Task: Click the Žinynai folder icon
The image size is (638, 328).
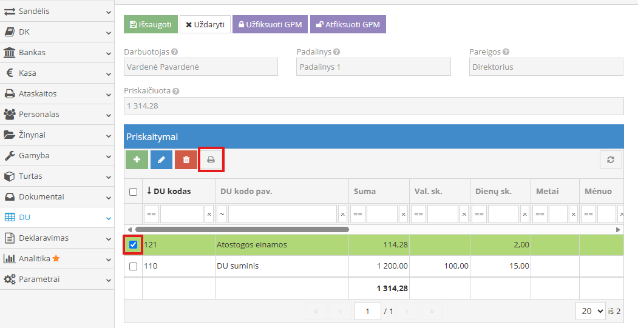Action: pyautogui.click(x=9, y=135)
